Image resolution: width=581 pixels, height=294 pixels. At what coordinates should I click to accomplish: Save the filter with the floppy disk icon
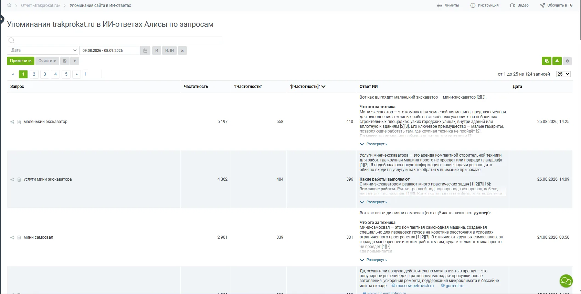click(x=65, y=61)
